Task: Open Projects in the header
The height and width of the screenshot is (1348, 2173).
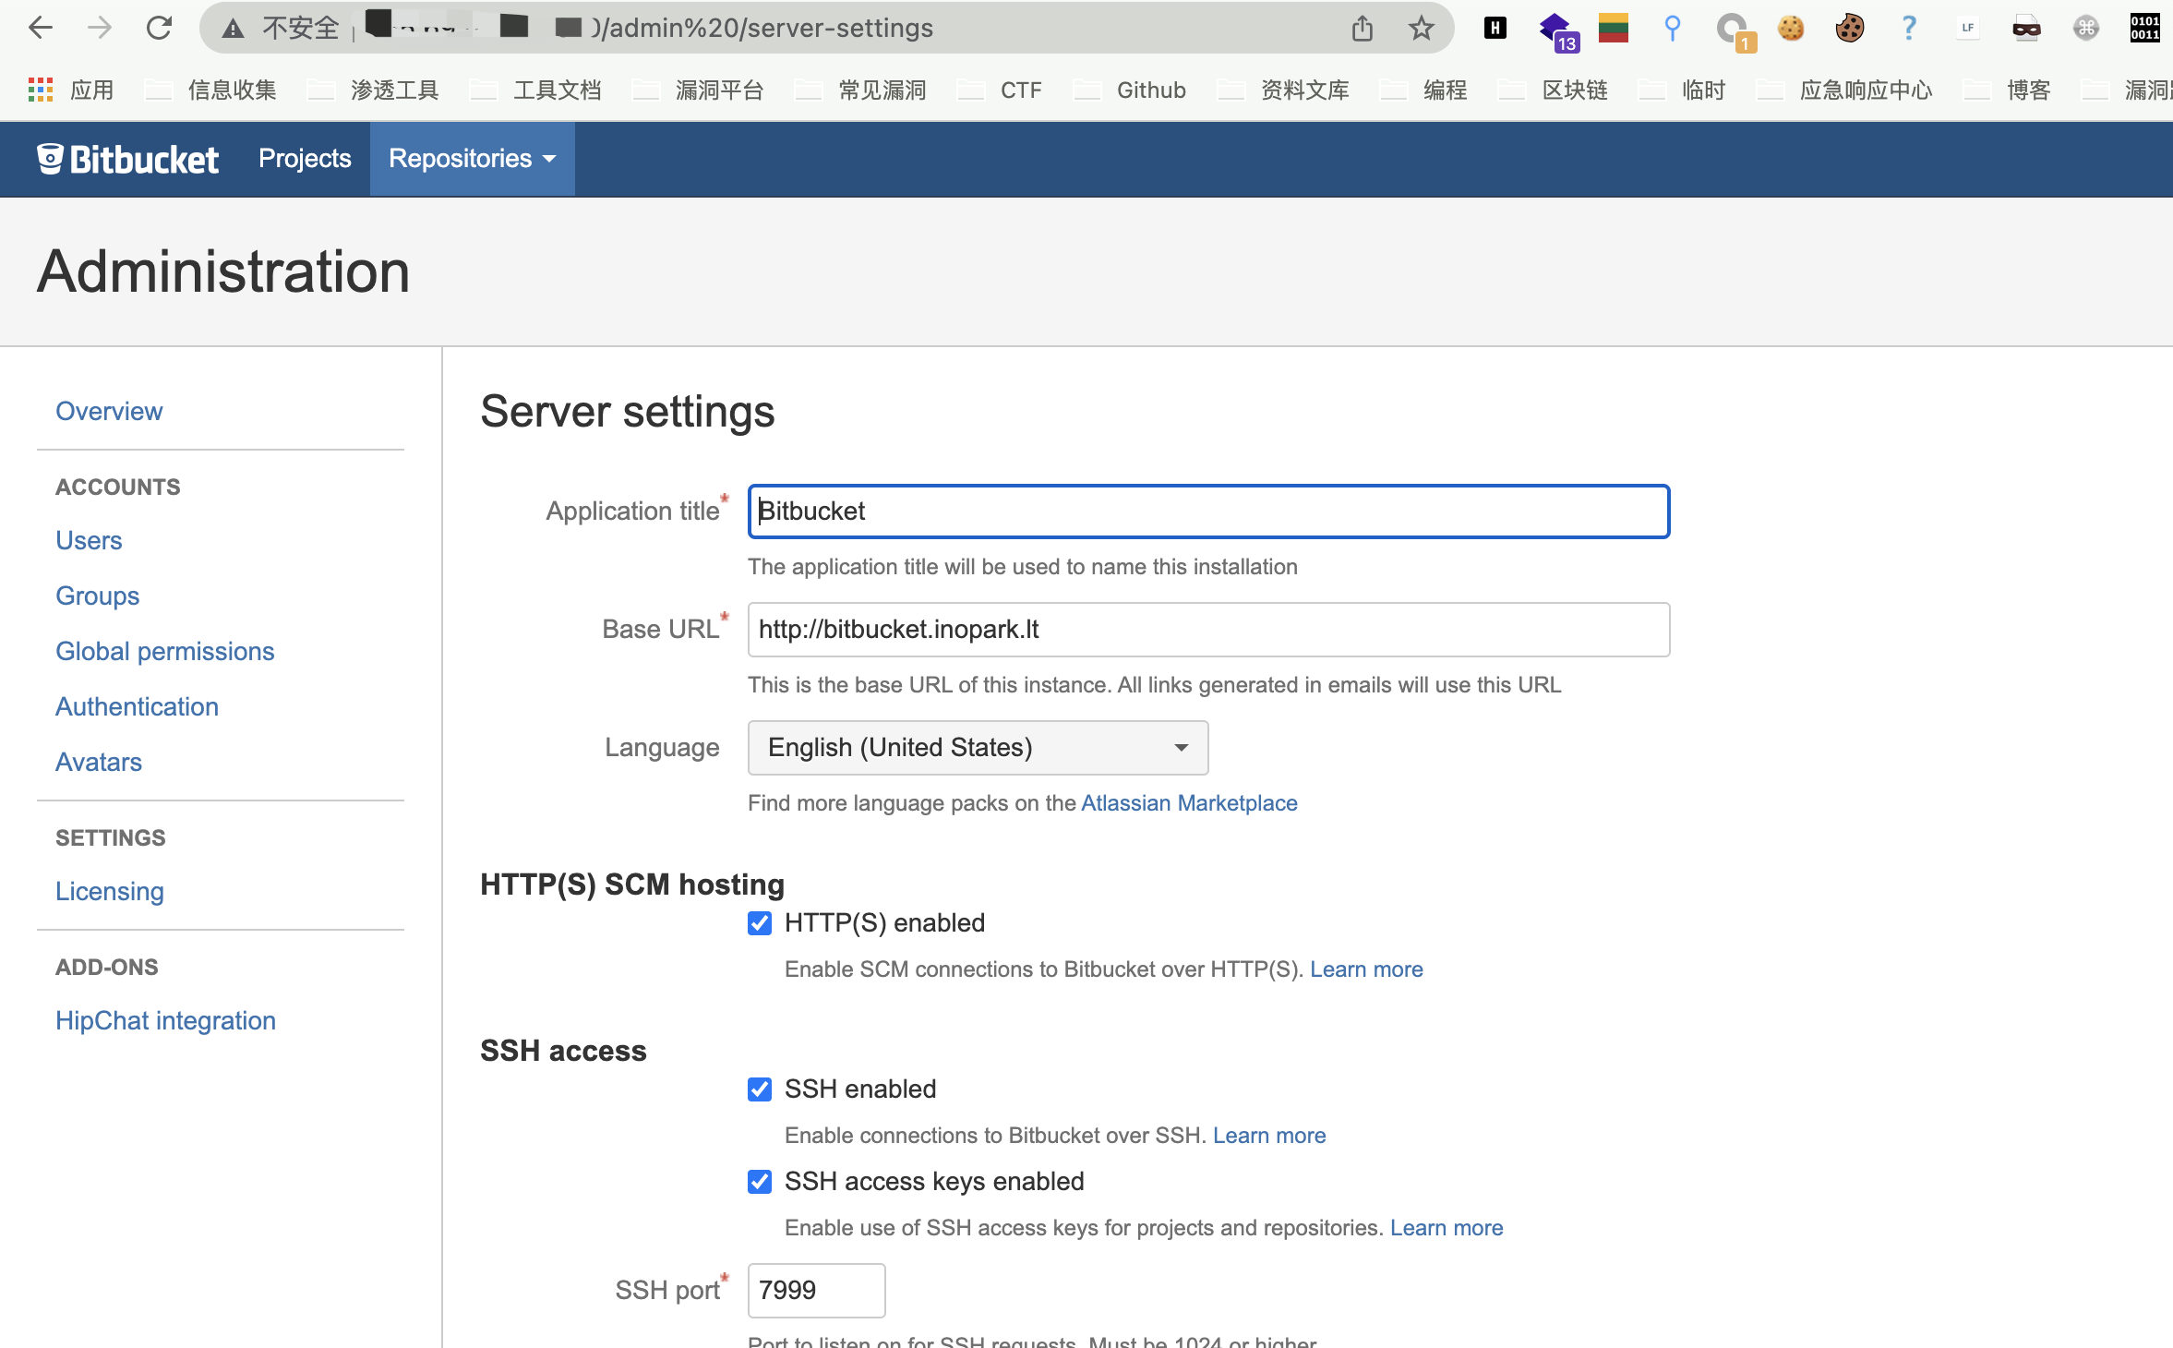Action: pos(305,159)
